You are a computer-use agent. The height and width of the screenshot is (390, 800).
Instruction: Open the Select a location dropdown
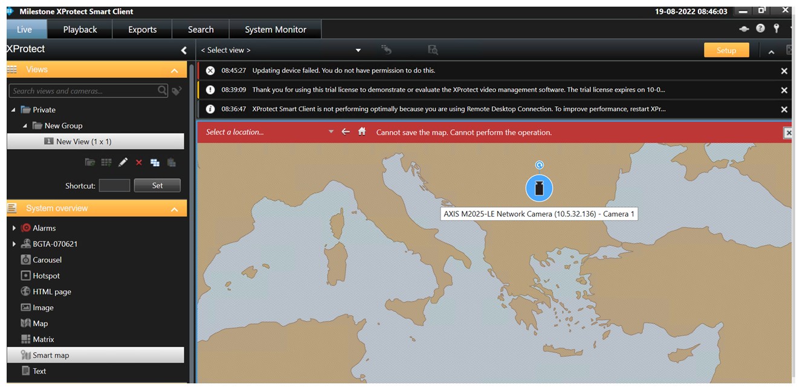331,131
